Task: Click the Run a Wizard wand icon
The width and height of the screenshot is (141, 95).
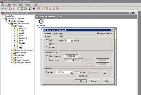Action: tap(43, 9)
